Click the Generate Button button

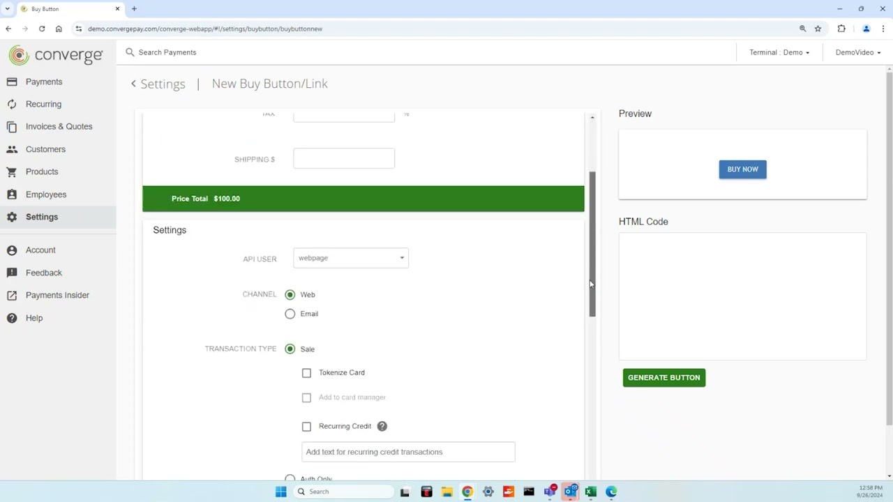coord(663,378)
